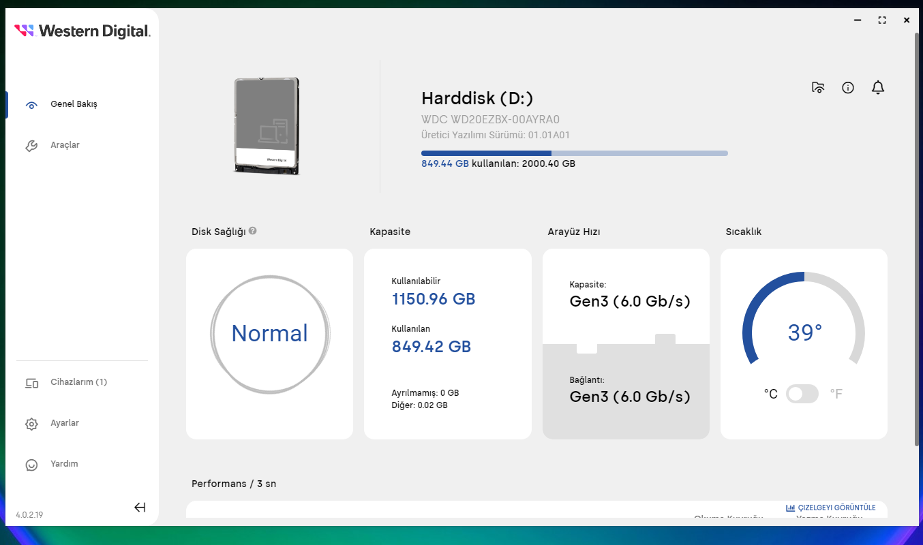Show drive details via info icon
This screenshot has width=923, height=545.
pyautogui.click(x=848, y=87)
